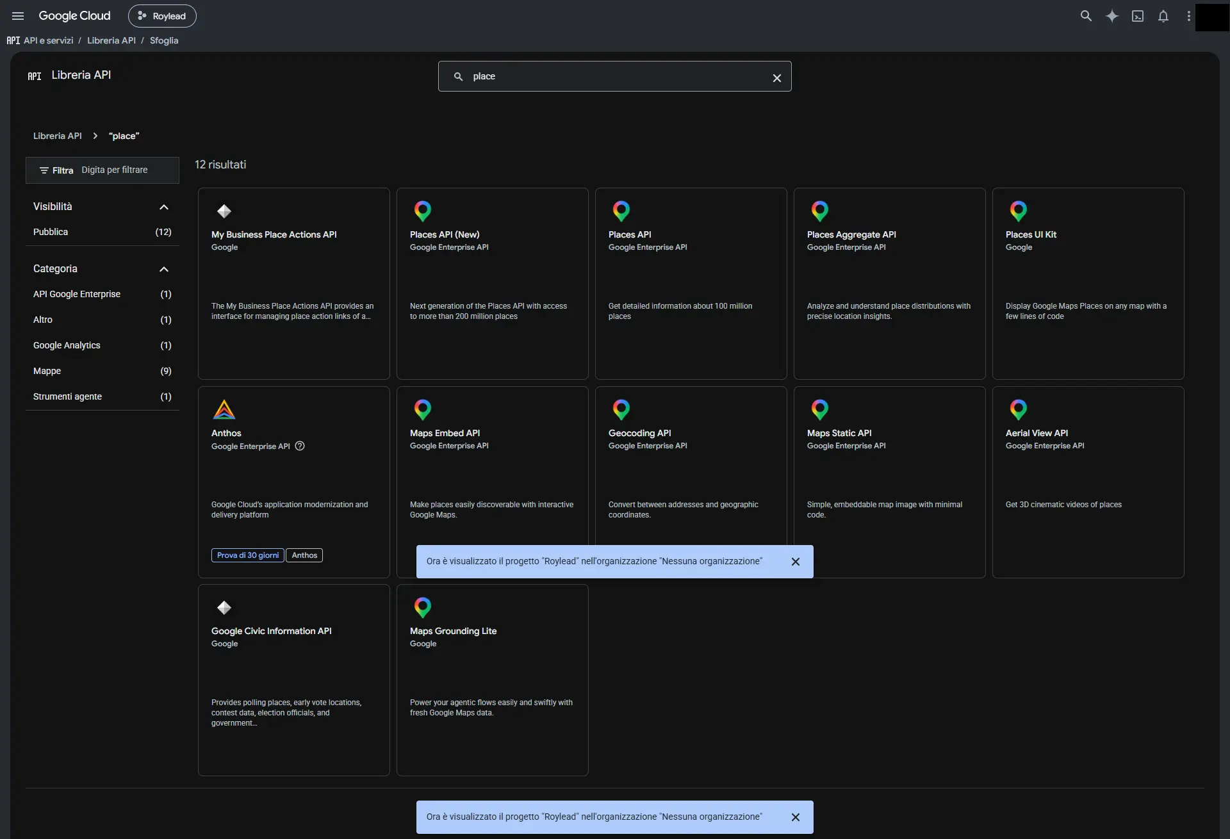Click the Places API (New) map pin icon
The width and height of the screenshot is (1230, 839).
tap(423, 211)
